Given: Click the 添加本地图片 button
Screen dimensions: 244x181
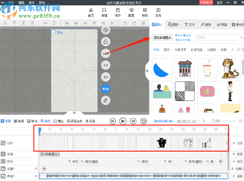Looking at the screenshot, I should [x=162, y=37].
